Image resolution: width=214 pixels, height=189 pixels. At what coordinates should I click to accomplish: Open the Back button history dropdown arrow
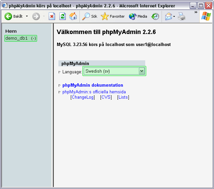pyautogui.click(x=27, y=16)
